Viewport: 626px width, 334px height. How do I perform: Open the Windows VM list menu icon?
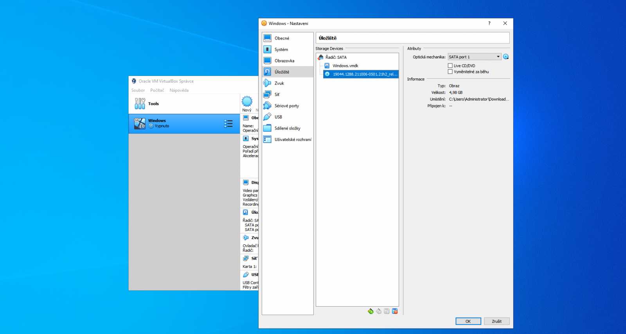[x=228, y=124]
